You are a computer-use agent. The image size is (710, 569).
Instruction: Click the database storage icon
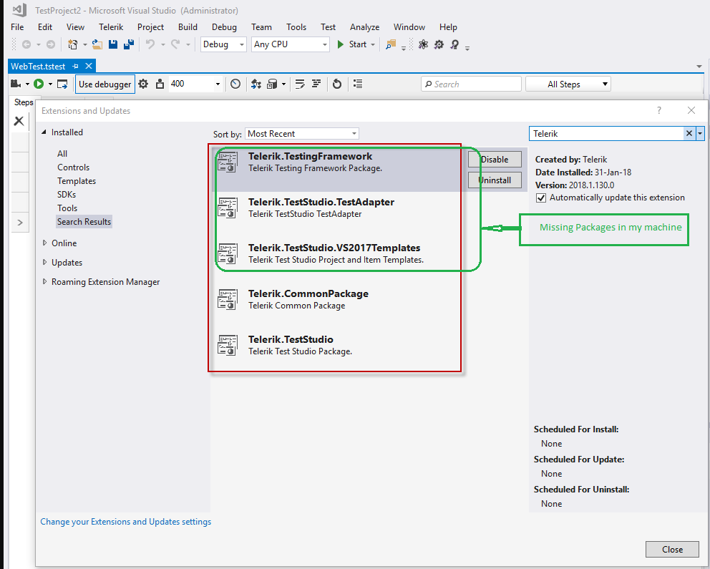pos(272,84)
